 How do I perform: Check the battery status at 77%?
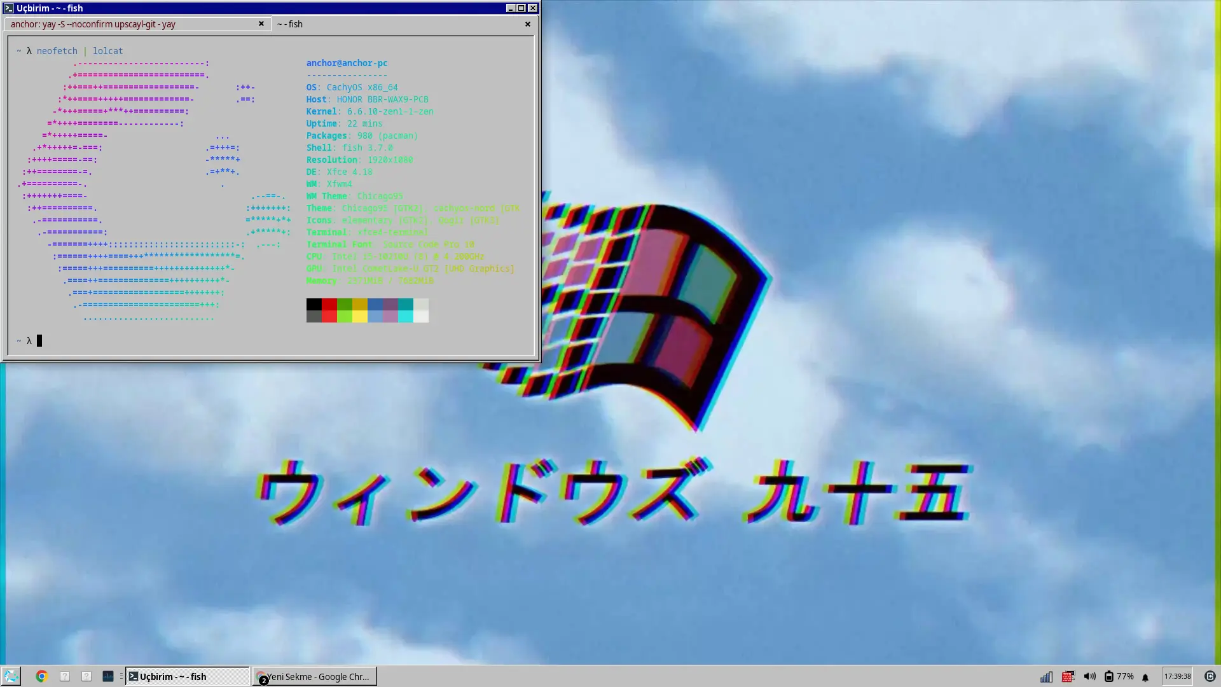click(1119, 676)
